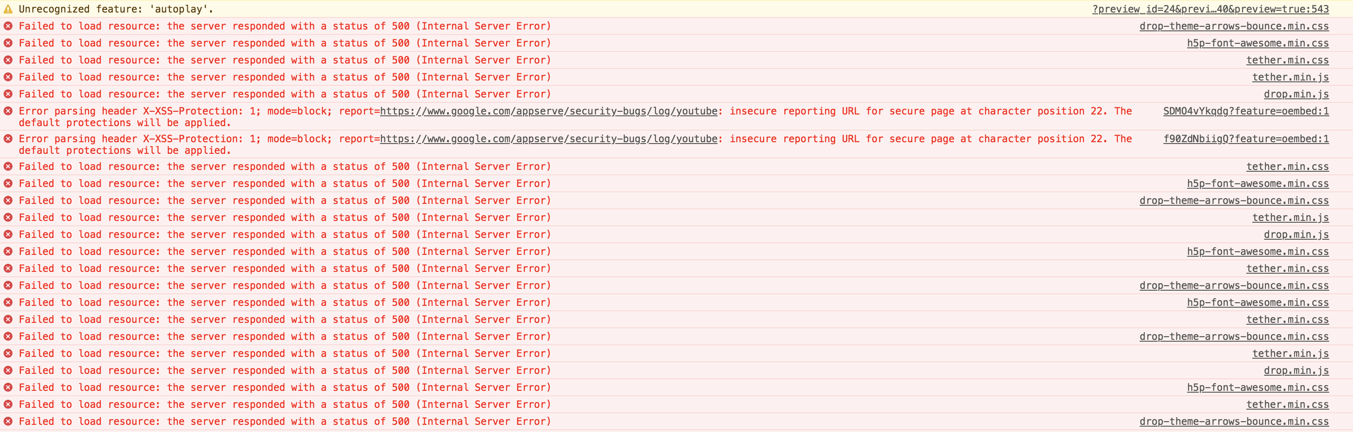Open tether.min.css link directly below f90ZdNbiigQ error
1353x432 pixels.
(x=1287, y=167)
